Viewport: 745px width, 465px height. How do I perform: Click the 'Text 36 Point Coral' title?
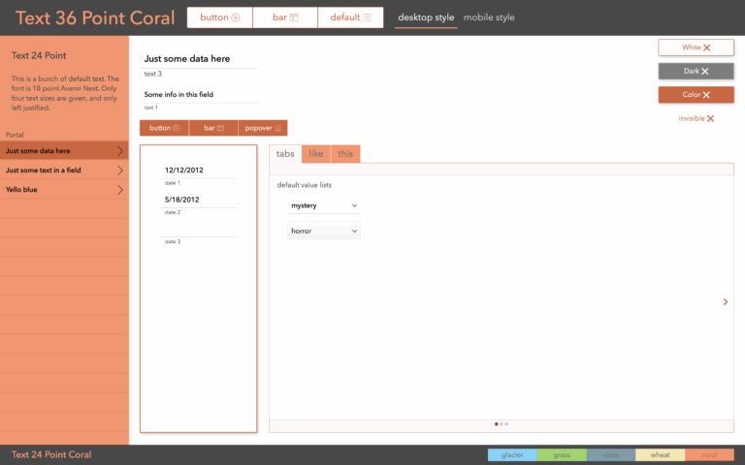tap(95, 18)
